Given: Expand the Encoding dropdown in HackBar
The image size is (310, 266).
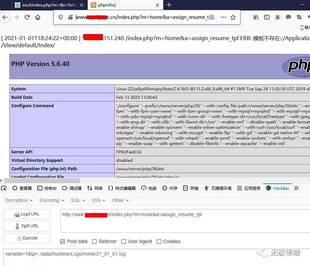Looking at the screenshot, I should pyautogui.click(x=52, y=200).
